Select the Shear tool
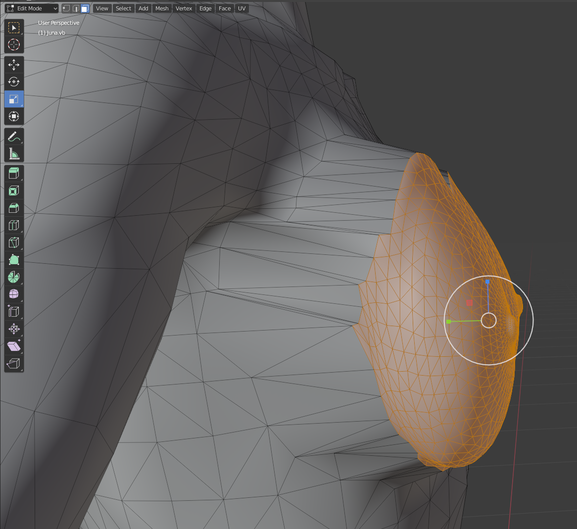 point(14,346)
